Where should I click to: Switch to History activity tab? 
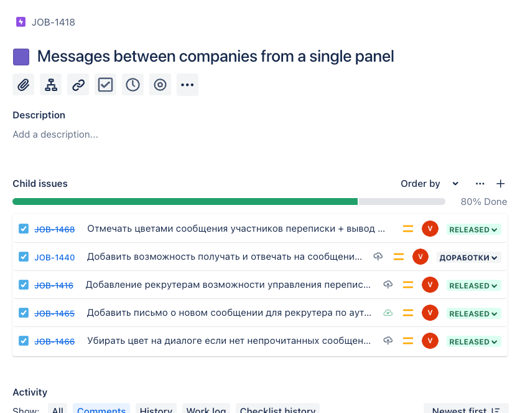click(156, 409)
